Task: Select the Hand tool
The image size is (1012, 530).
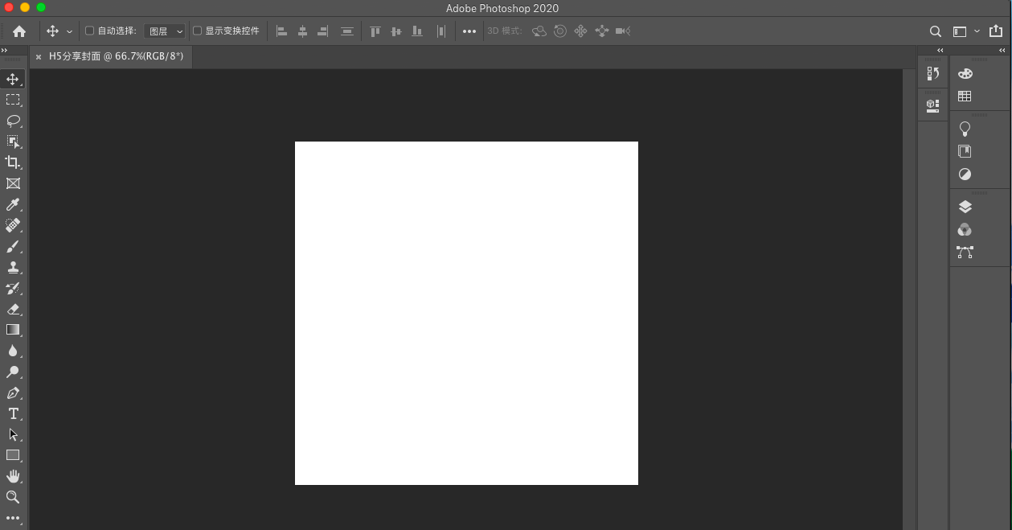Action: tap(13, 476)
